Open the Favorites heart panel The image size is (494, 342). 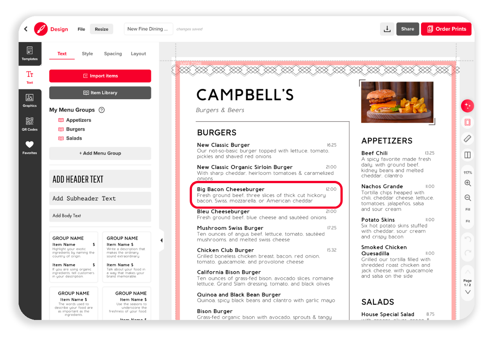(x=30, y=147)
